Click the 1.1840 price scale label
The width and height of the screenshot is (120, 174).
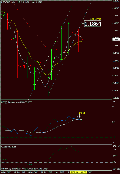[116, 31]
